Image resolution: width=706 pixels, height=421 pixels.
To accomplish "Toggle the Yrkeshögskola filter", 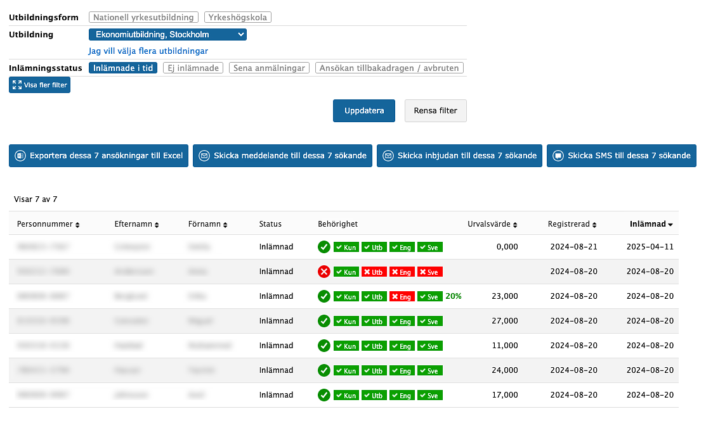I will click(237, 17).
